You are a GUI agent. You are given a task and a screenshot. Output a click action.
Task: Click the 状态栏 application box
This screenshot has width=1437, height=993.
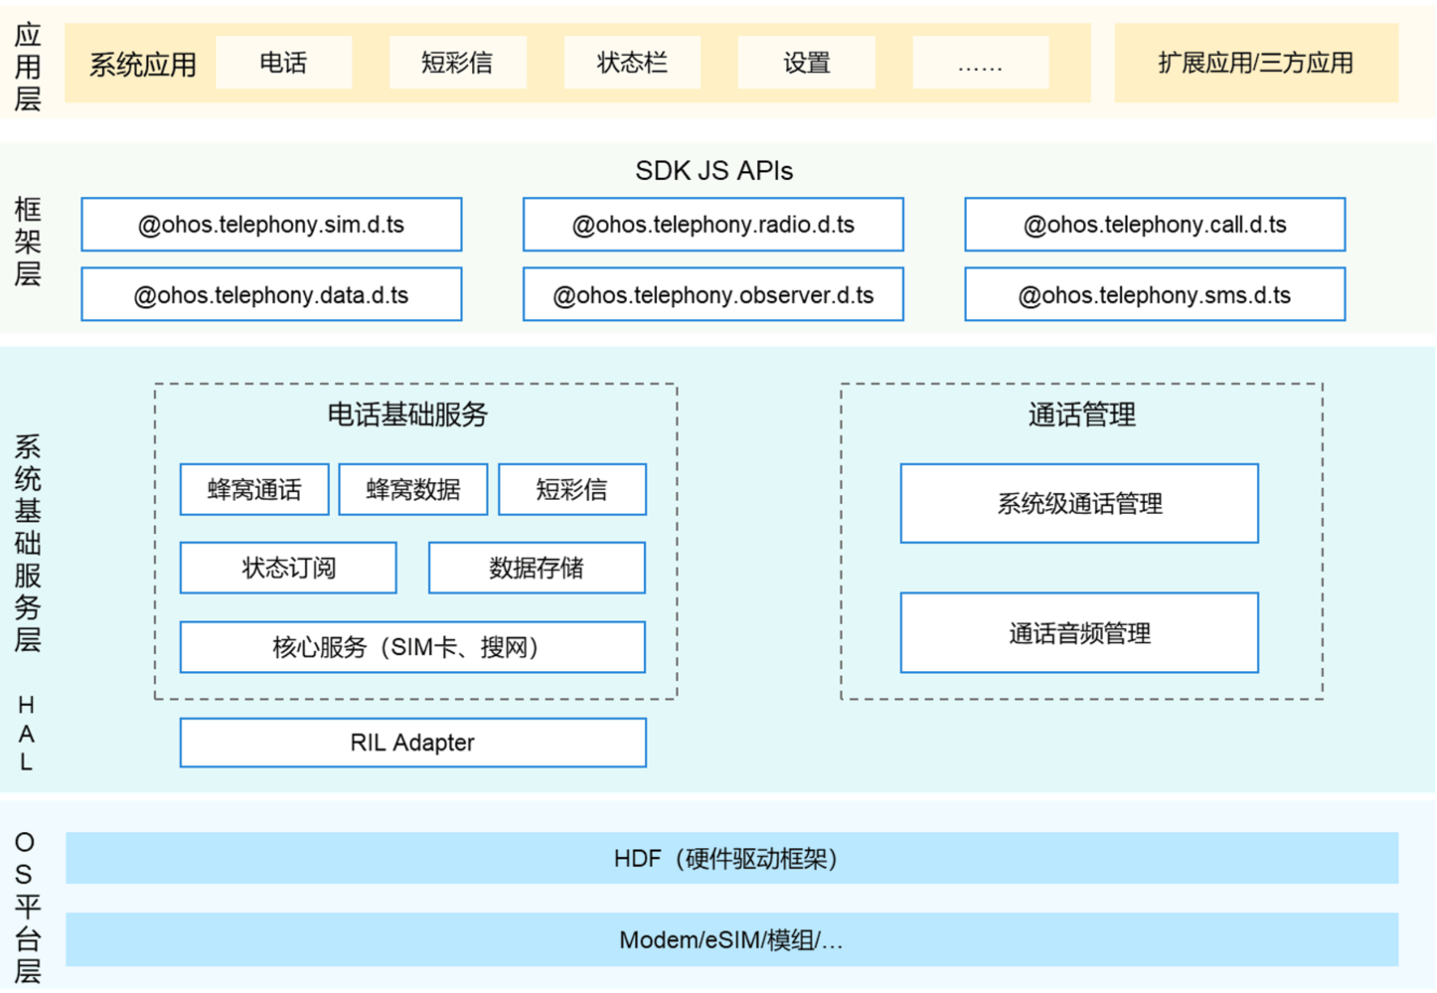[632, 62]
